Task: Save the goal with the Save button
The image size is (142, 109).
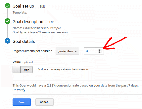Action: pos(21,102)
